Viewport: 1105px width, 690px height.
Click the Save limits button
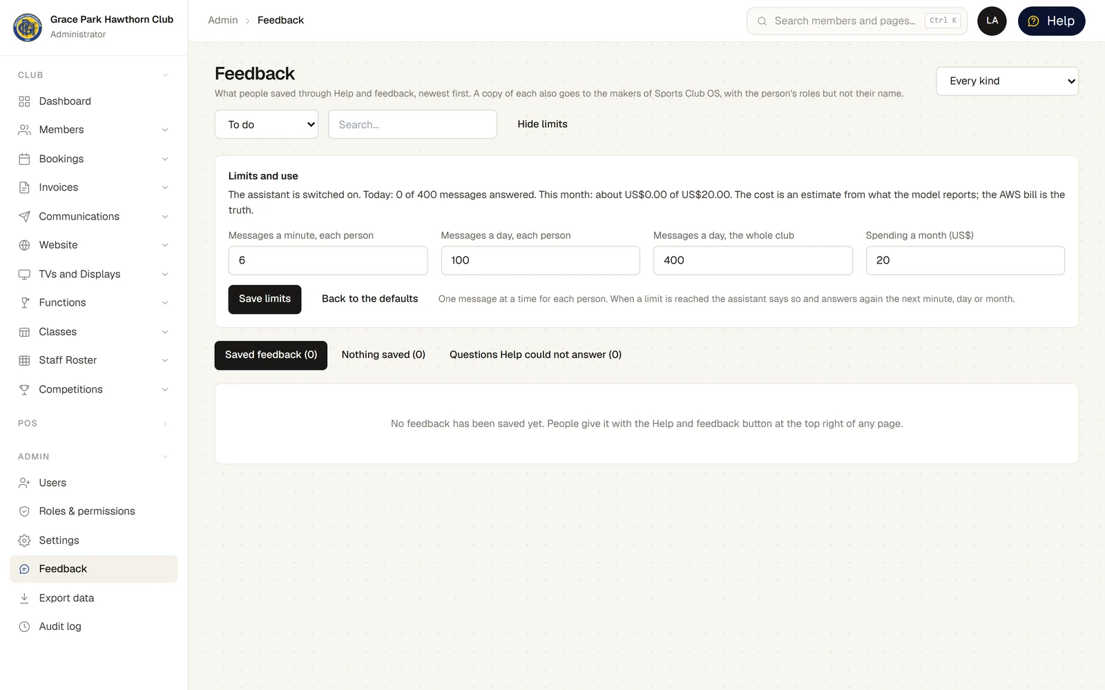[x=265, y=299]
